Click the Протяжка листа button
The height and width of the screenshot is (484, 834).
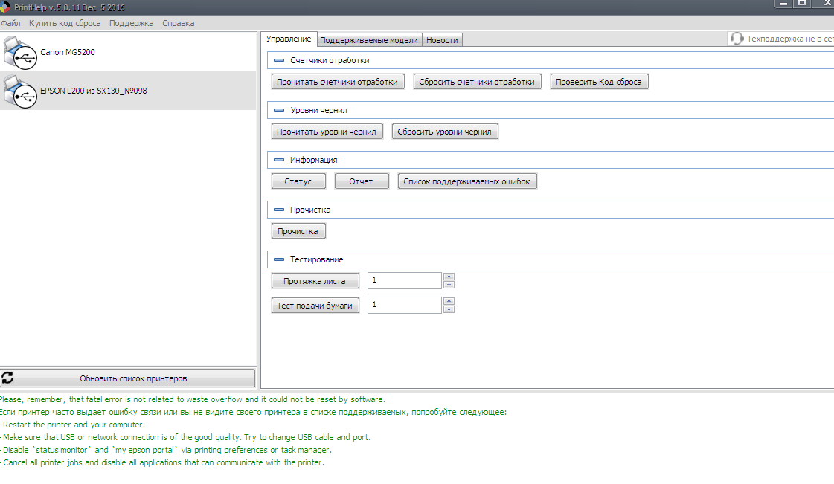click(315, 281)
